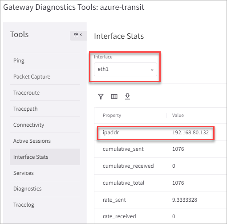Open the Connectivity tool
This screenshot has height=224, width=227.
(45, 125)
